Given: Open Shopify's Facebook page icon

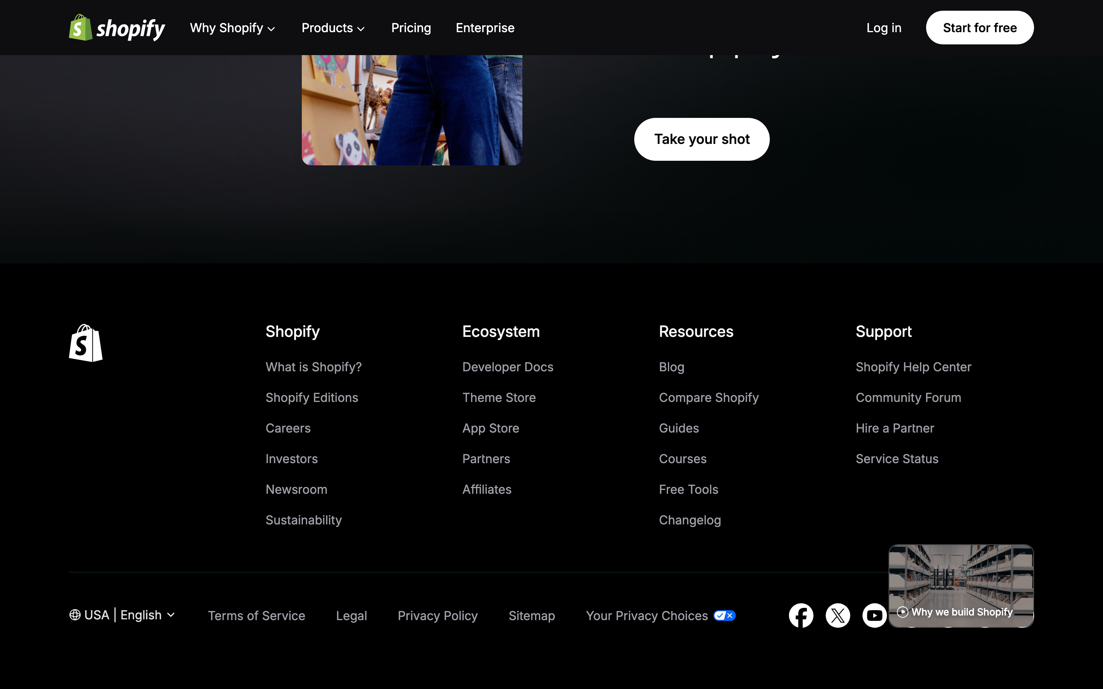Looking at the screenshot, I should click(801, 616).
